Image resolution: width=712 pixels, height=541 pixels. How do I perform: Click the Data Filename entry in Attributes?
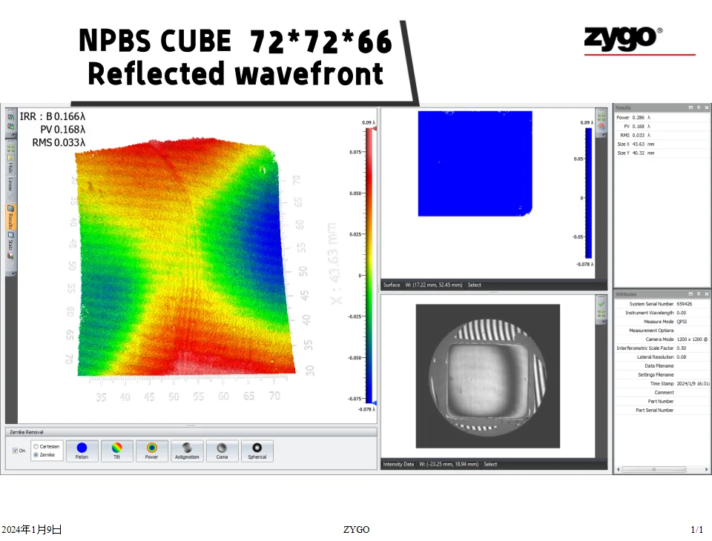click(x=660, y=366)
